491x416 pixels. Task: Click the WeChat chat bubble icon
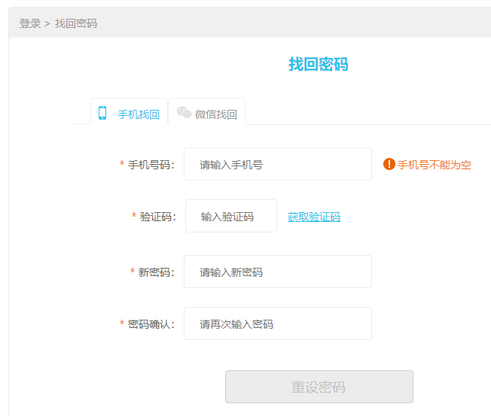(x=184, y=112)
